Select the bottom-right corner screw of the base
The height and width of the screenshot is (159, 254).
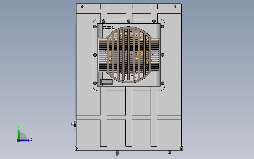181,148
